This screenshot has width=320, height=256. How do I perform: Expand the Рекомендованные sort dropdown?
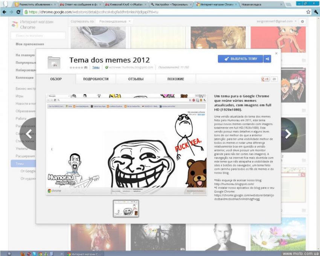pyautogui.click(x=115, y=21)
